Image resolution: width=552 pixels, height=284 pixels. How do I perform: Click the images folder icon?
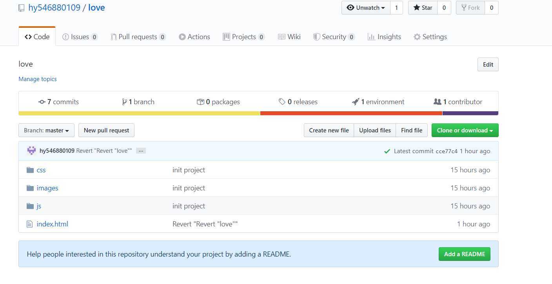(30, 188)
